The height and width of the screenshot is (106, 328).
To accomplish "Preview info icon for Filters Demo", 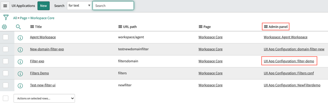I will pos(20,73).
